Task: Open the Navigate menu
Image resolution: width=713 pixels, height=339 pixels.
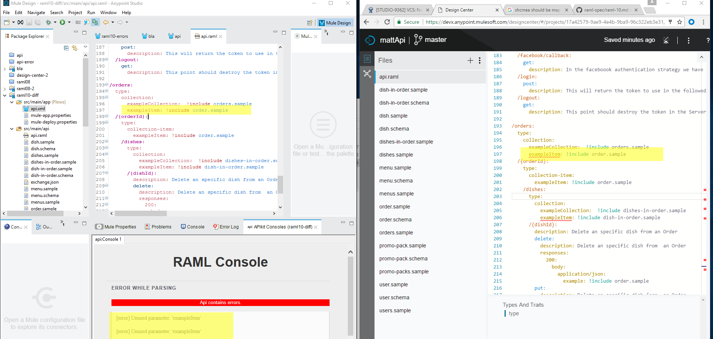Action: (36, 12)
